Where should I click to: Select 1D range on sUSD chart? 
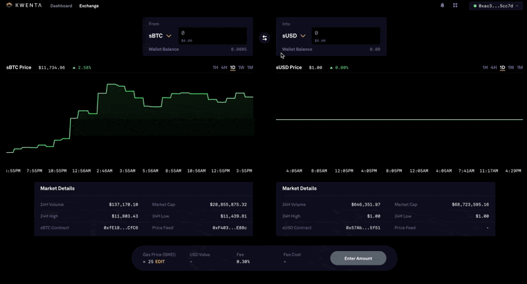click(502, 68)
